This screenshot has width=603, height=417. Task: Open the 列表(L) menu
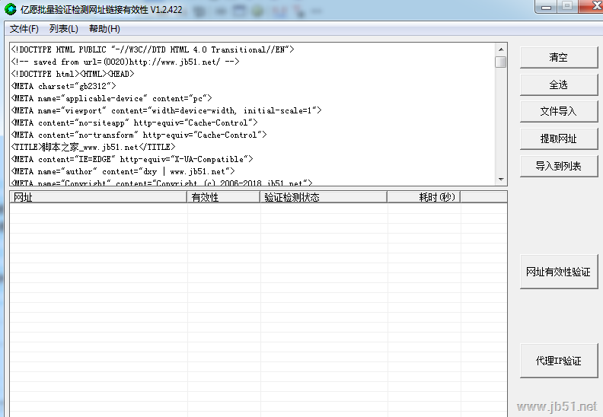click(63, 29)
